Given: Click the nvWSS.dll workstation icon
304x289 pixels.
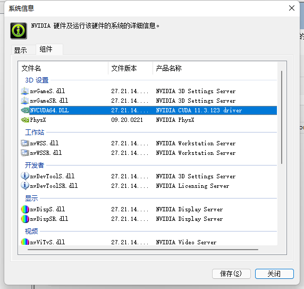Looking at the screenshot, I should tap(25, 143).
